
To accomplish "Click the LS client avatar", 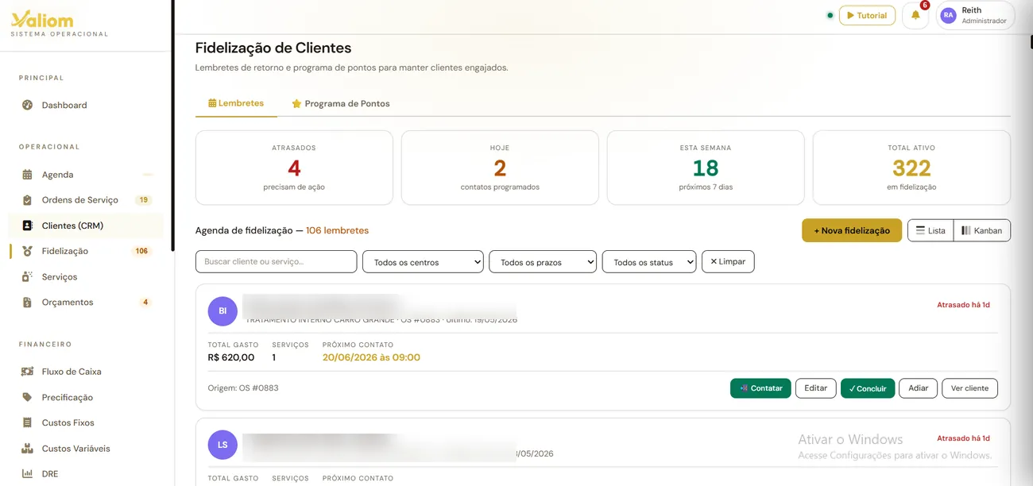I will pyautogui.click(x=222, y=445).
